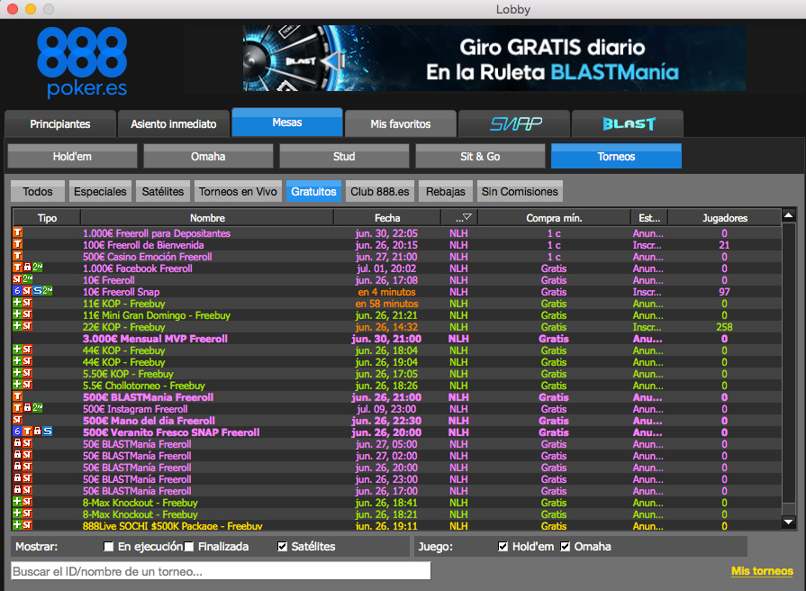Click the lock icon on 500€ Instagram Freeroll
Image resolution: width=806 pixels, height=591 pixels.
(27, 408)
